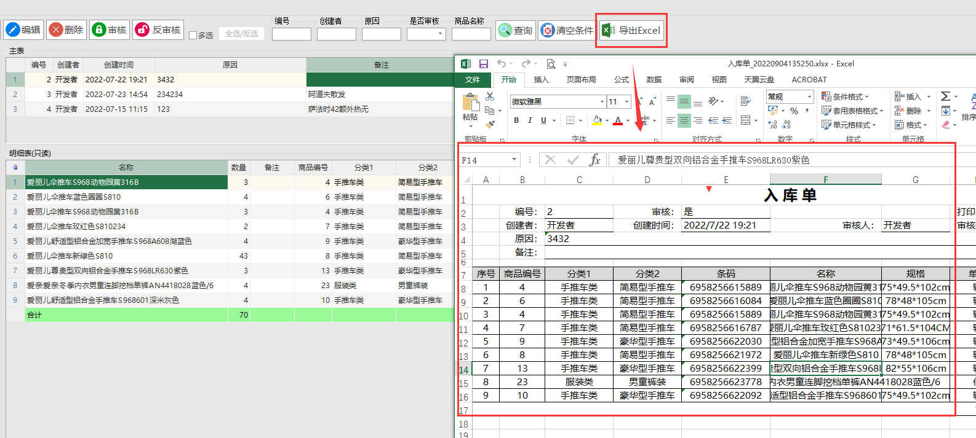This screenshot has width=976, height=438.
Task: Toggle Underline formatting
Action: [x=543, y=120]
